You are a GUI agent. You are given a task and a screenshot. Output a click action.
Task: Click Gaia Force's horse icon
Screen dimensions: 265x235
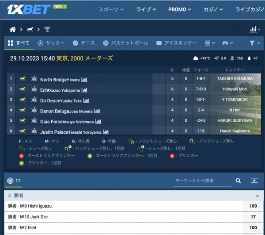pos(22,121)
